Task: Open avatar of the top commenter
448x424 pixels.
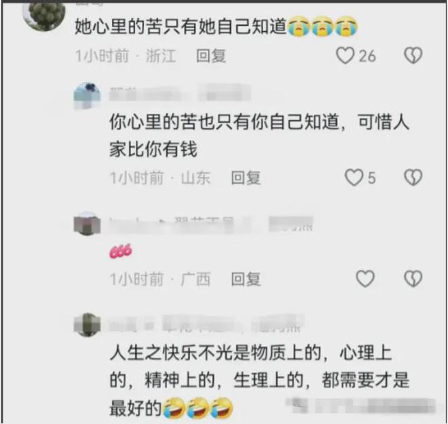Action: (43, 16)
